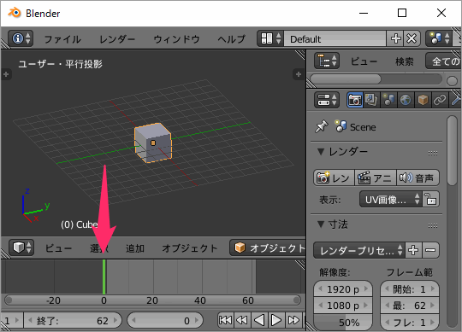Click the current frame 0 field

click(x=165, y=321)
